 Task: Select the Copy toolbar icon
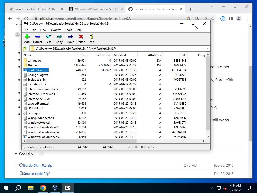click(59, 37)
